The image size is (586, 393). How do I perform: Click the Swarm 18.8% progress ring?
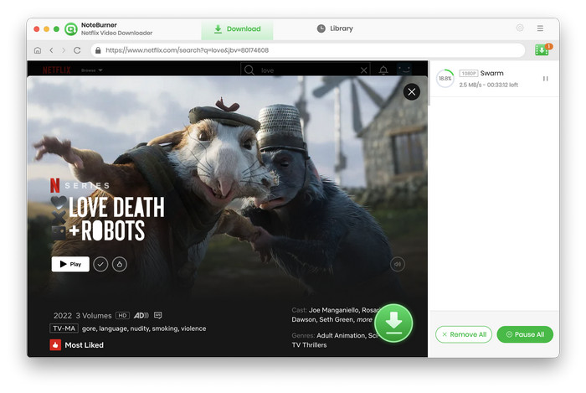pyautogui.click(x=445, y=79)
